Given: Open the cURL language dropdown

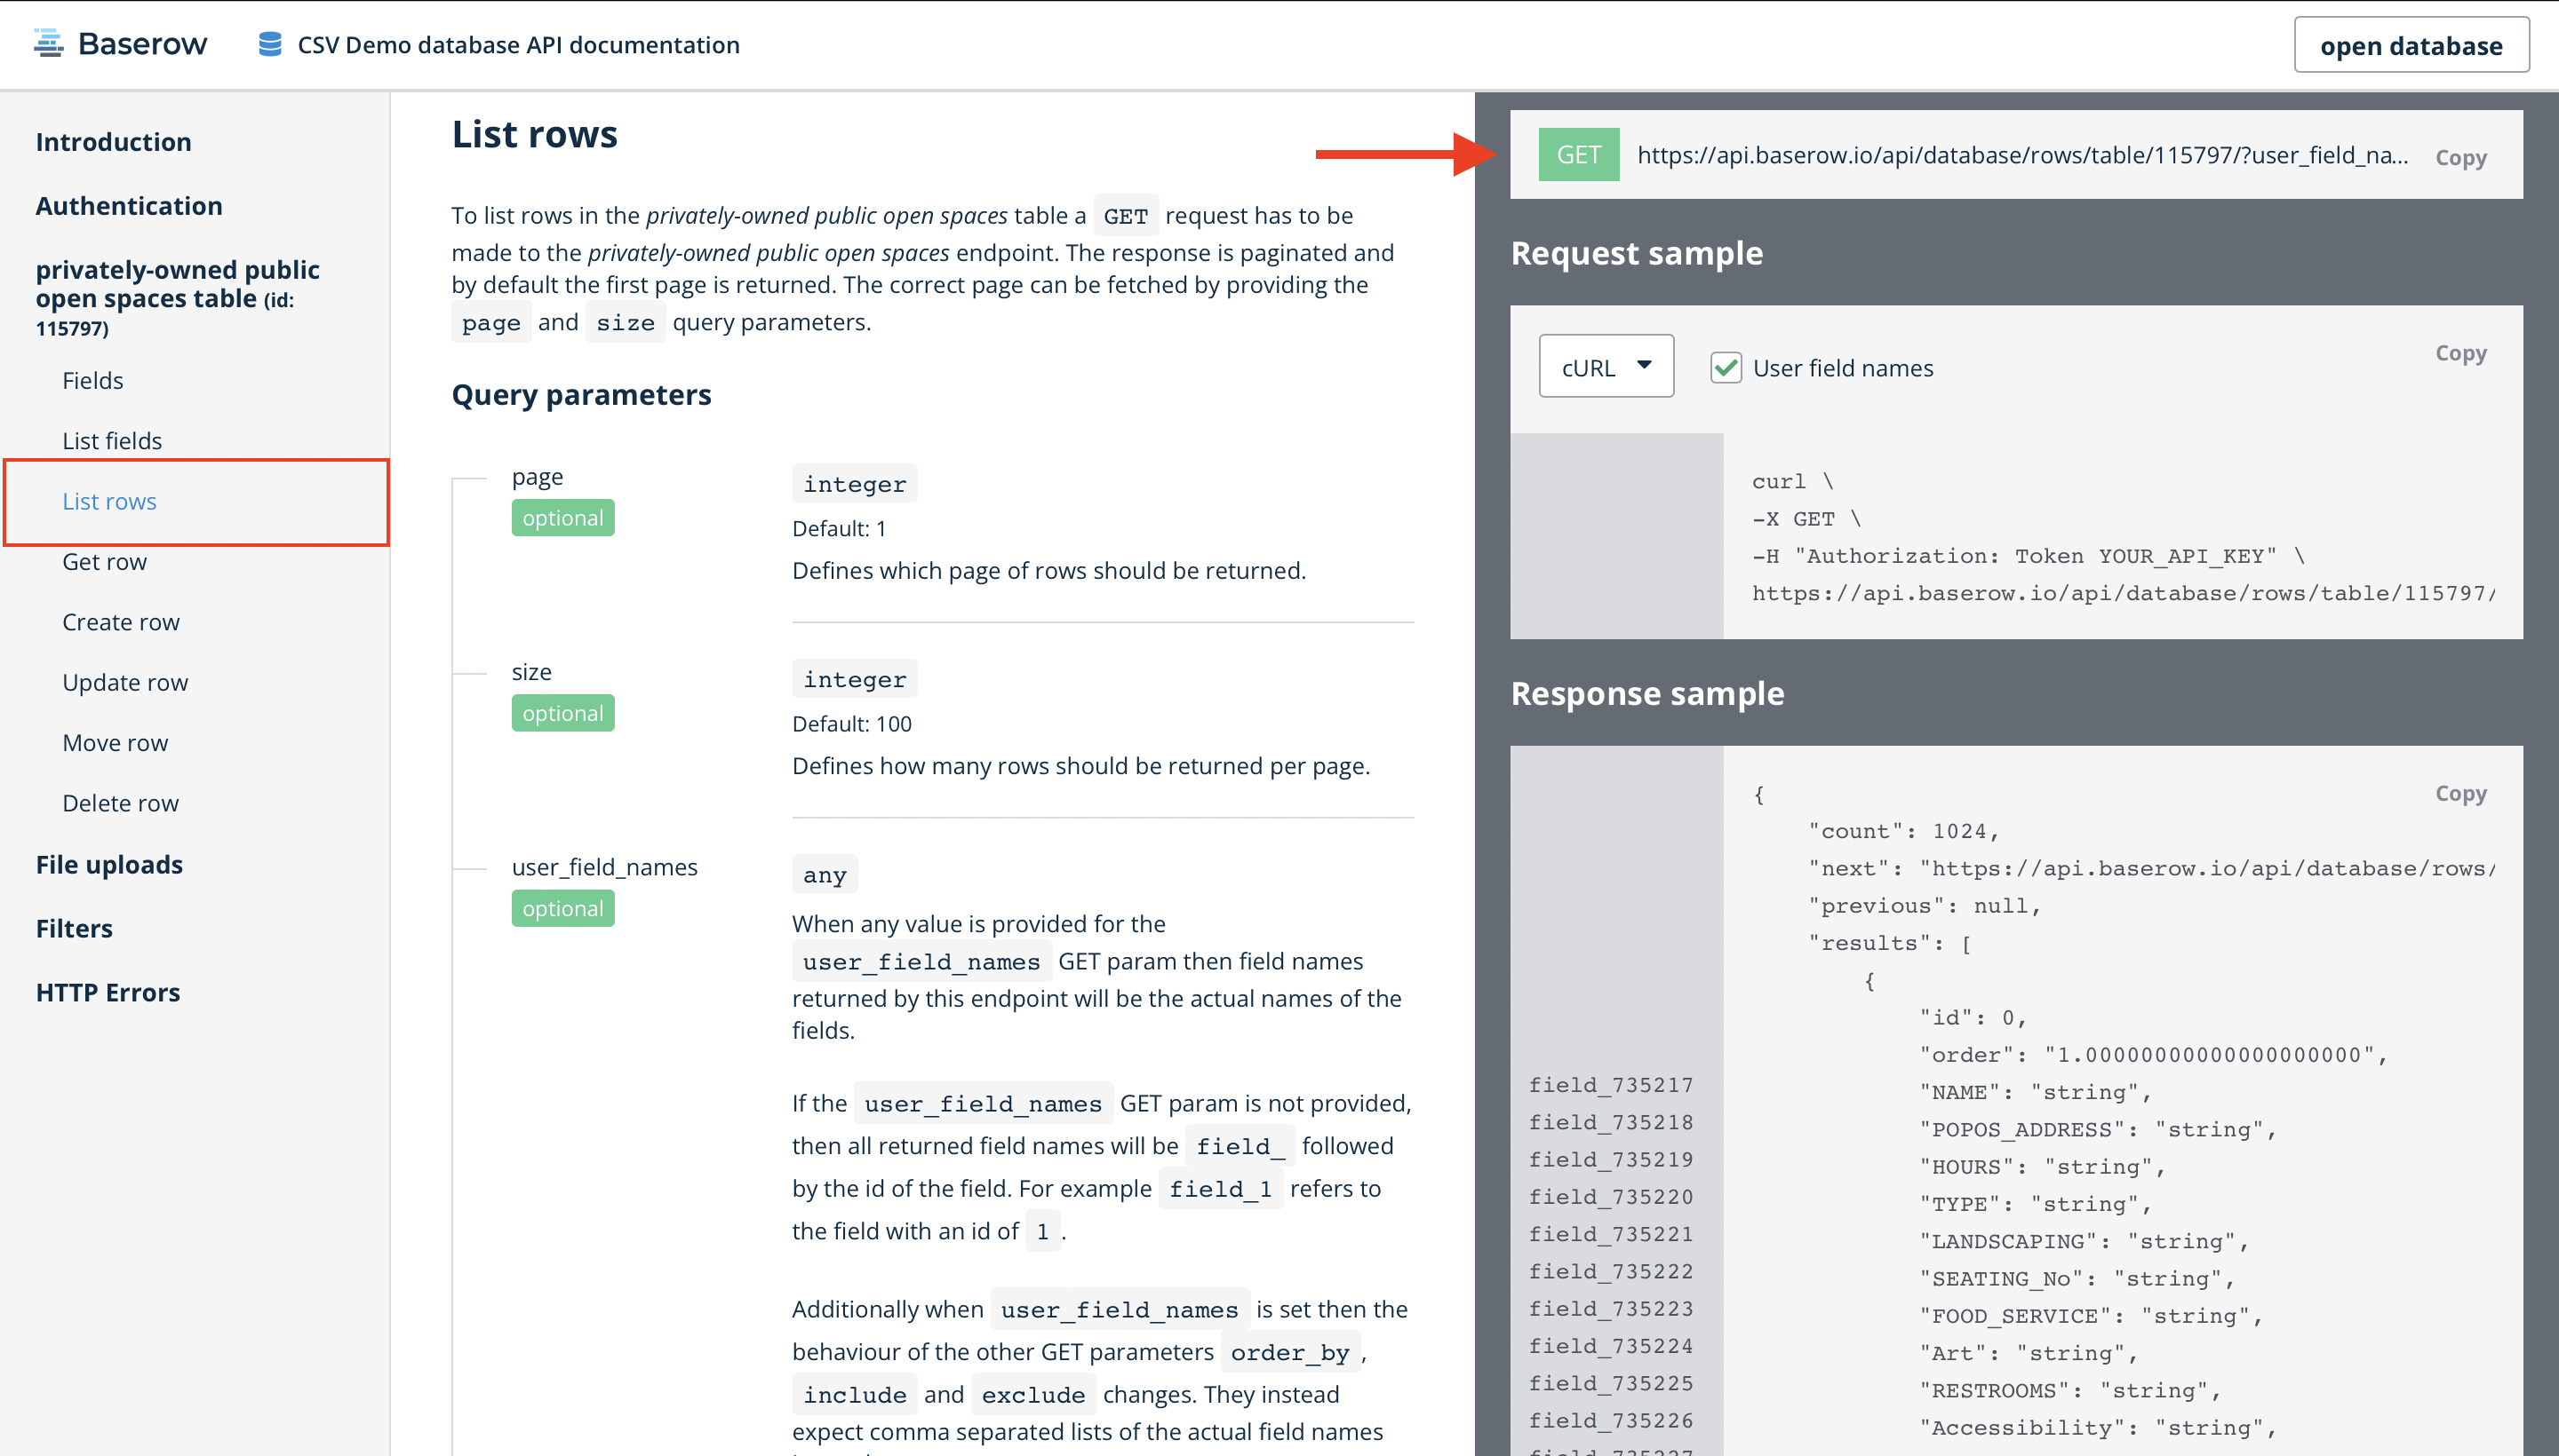Looking at the screenshot, I should click(x=1606, y=367).
